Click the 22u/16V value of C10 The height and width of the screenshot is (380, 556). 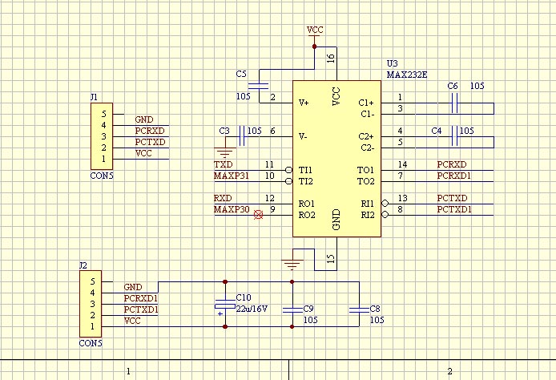coord(252,309)
